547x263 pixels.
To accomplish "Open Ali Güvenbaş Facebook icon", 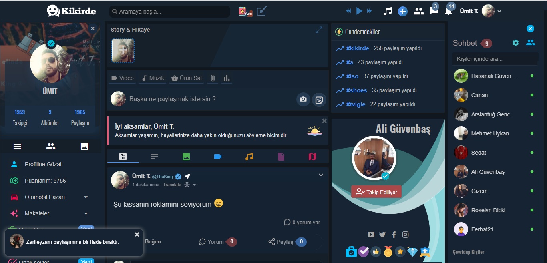I will [x=394, y=235].
